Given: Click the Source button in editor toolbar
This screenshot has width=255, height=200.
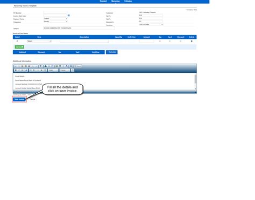Looking at the screenshot, I should (x=77, y=66).
